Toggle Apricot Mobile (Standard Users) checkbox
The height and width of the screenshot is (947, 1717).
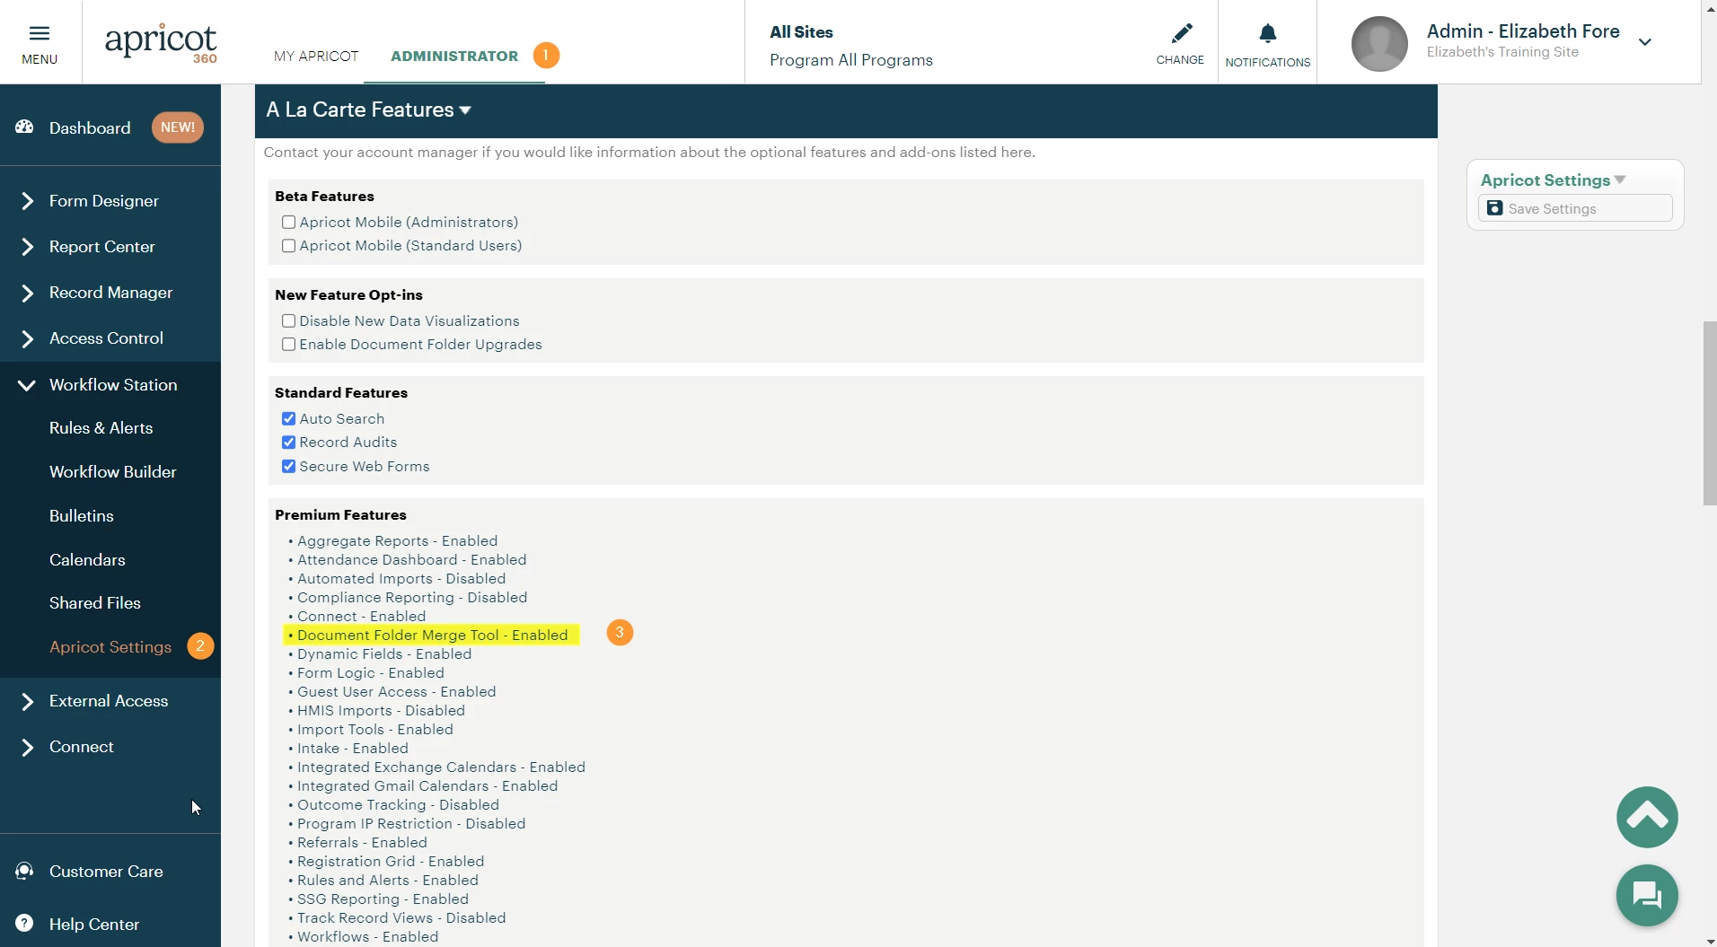pyautogui.click(x=288, y=245)
